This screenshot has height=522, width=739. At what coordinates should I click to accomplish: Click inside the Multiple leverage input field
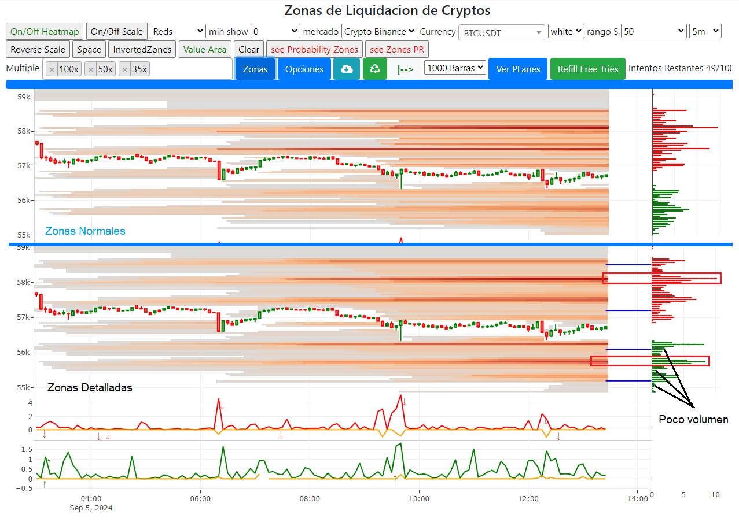191,69
